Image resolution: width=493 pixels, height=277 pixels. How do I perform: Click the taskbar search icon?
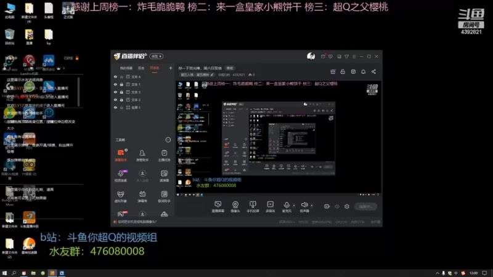point(14,273)
